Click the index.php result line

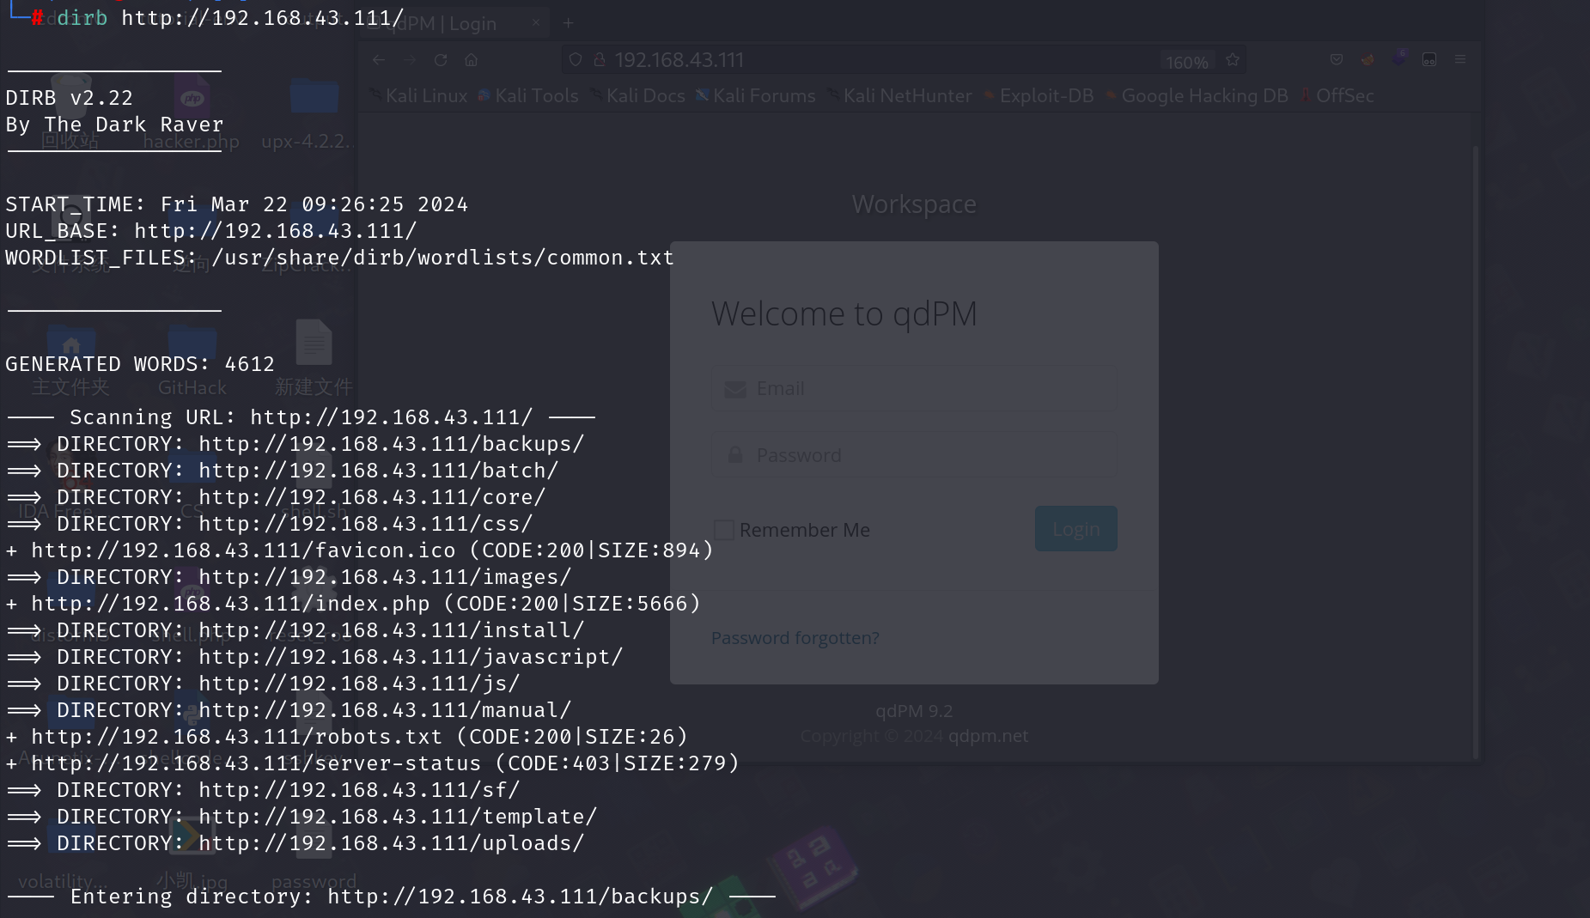[x=353, y=604]
